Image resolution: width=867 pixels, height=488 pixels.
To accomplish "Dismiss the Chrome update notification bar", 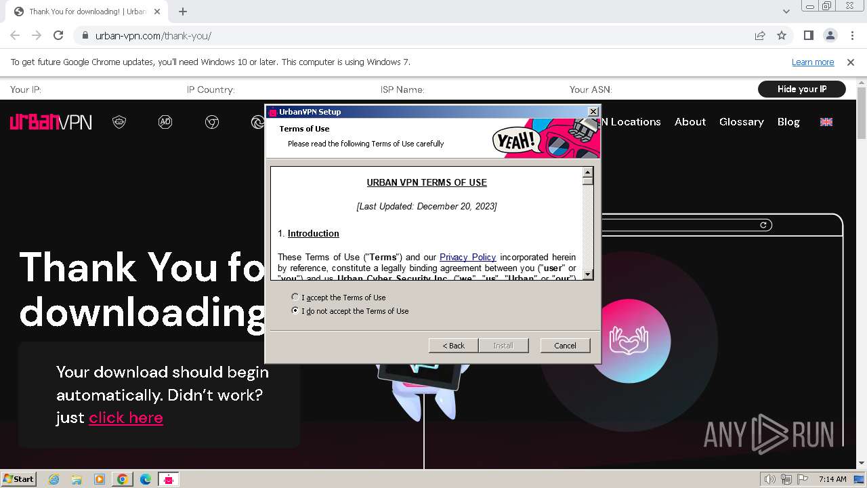I will tap(851, 62).
